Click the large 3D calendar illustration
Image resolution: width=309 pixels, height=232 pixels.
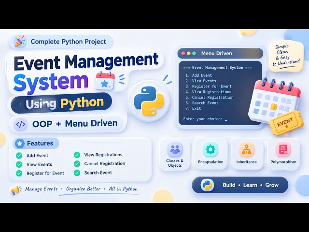tap(274, 101)
